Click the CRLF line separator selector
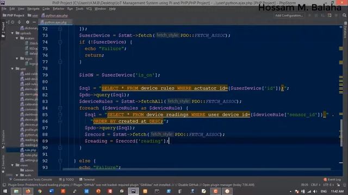Screen dimensions: 348x195 coord(315,185)
